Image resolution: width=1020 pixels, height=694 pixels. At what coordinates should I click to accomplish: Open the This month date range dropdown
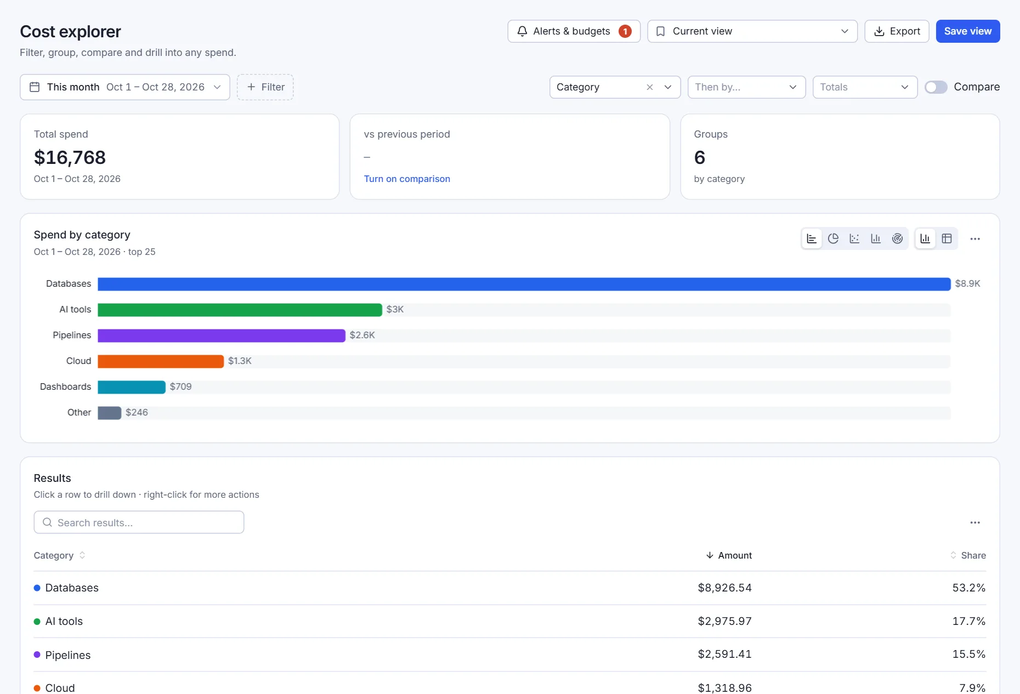click(125, 87)
